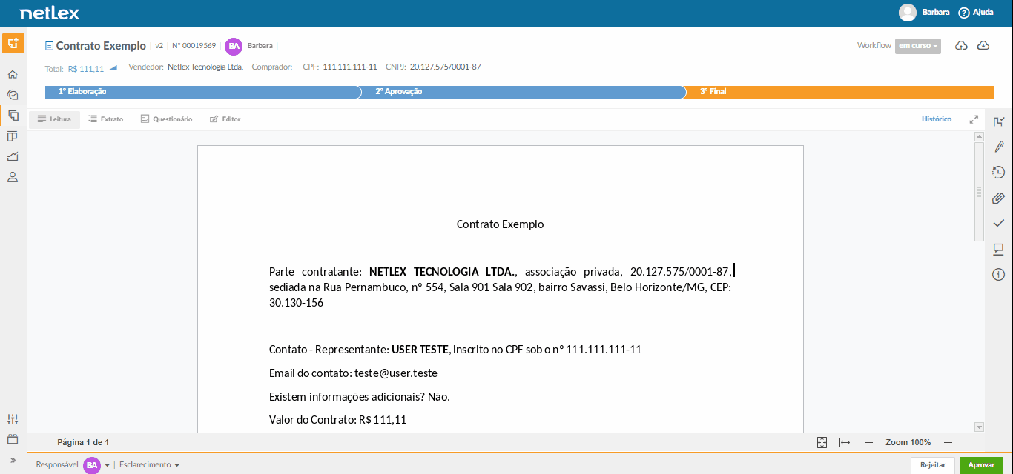This screenshot has width=1013, height=474.
Task: Switch to the Questionário tab
Action: [166, 119]
